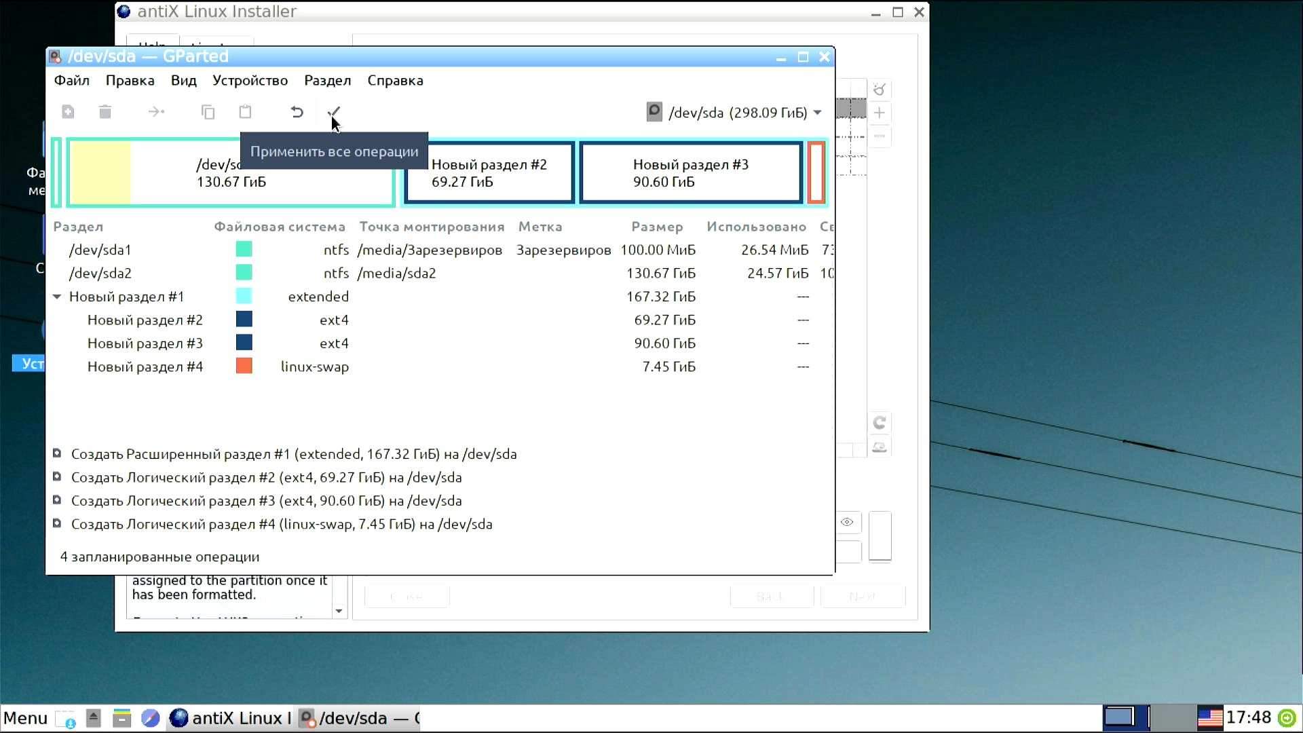Screen dimensions: 1303x733
Task: Open the Справка menu
Action: pyautogui.click(x=395, y=80)
